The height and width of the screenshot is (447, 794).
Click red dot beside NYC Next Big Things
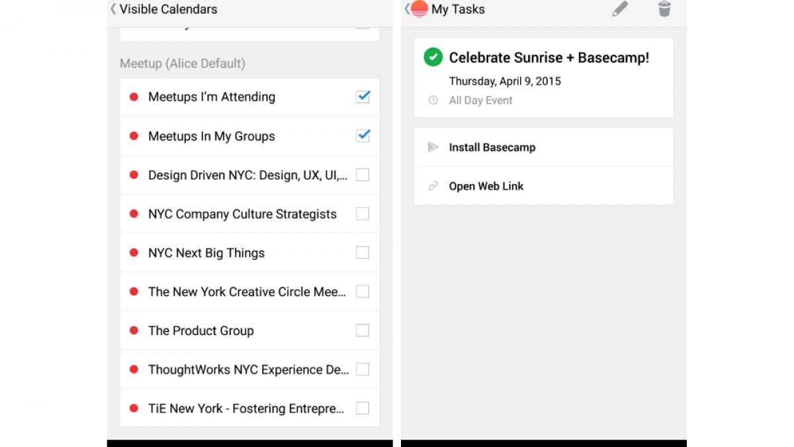coord(134,253)
